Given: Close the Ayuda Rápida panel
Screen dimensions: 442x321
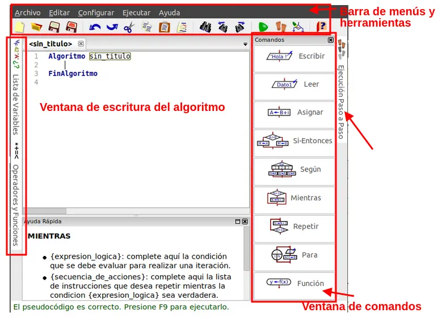Looking at the screenshot, I should pos(245,221).
